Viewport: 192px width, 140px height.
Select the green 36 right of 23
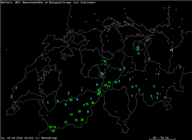82,120
